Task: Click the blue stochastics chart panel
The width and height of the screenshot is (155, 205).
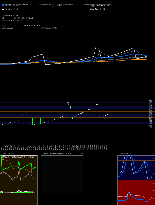Action: pos(136,168)
